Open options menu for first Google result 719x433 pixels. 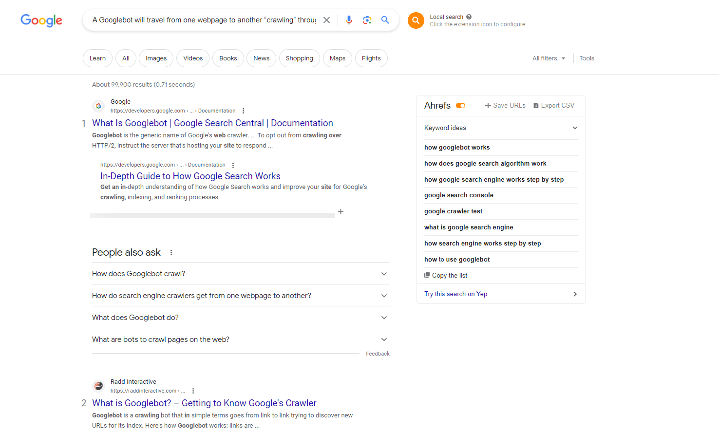click(243, 111)
